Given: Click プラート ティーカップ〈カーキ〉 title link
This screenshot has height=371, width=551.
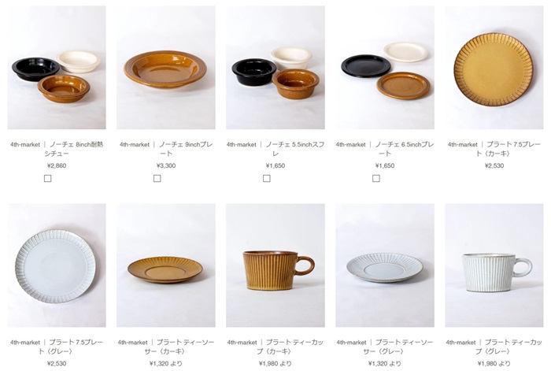Looking at the screenshot, I should 275,347.
